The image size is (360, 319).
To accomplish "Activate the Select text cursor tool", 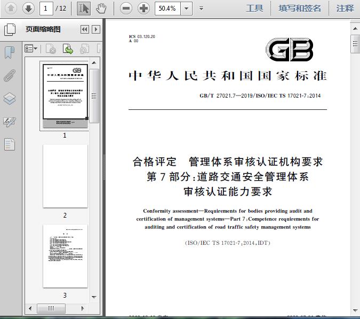I will point(84,9).
